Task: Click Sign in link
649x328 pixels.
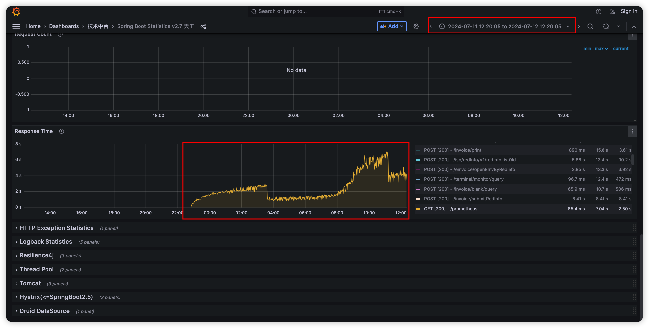Action: [x=629, y=11]
